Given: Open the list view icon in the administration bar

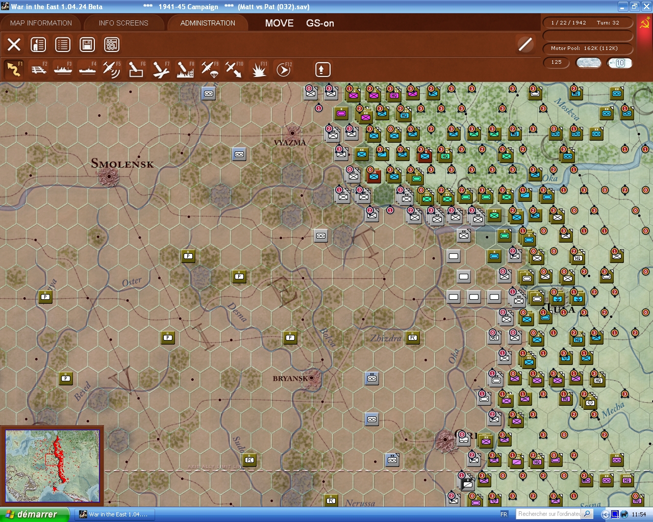Looking at the screenshot, I should point(63,45).
